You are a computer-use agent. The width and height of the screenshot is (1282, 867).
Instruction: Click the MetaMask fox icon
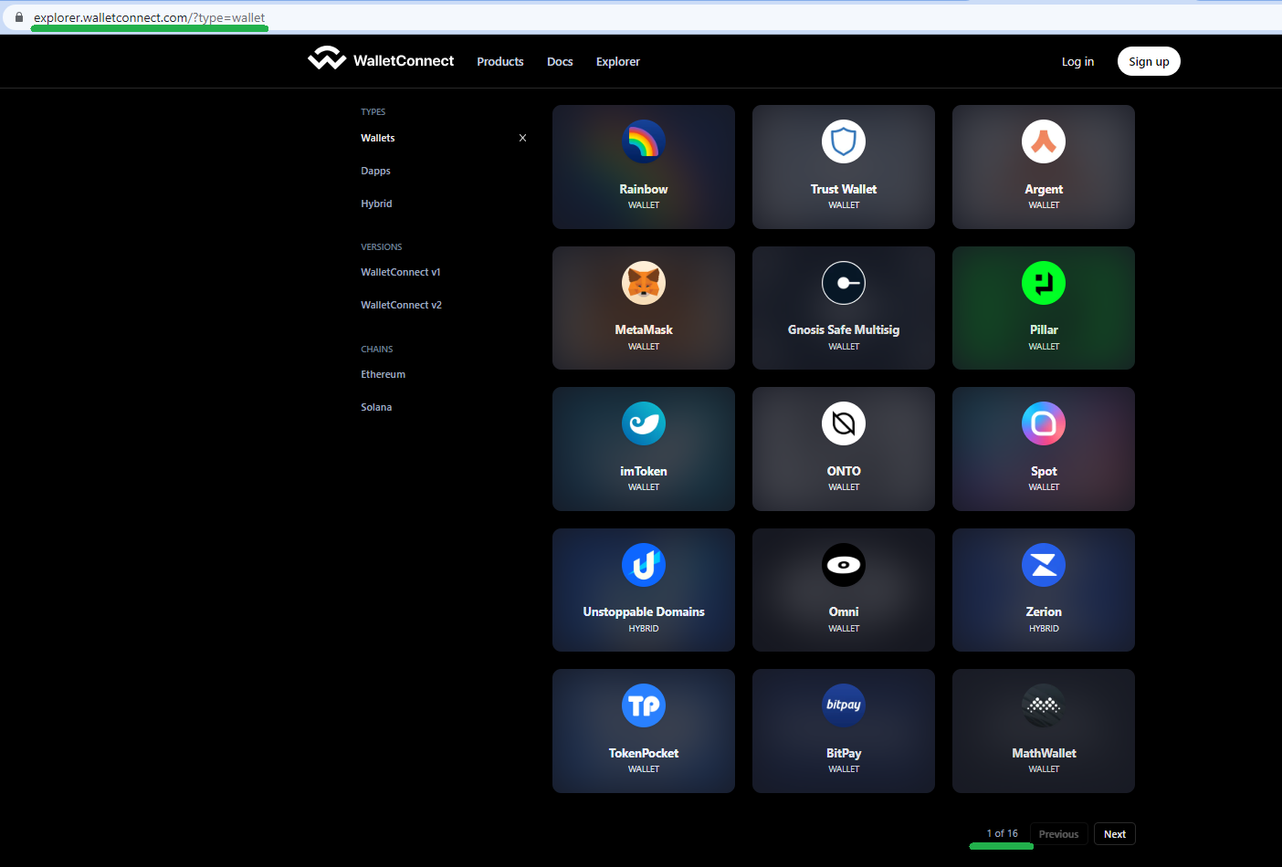click(644, 283)
